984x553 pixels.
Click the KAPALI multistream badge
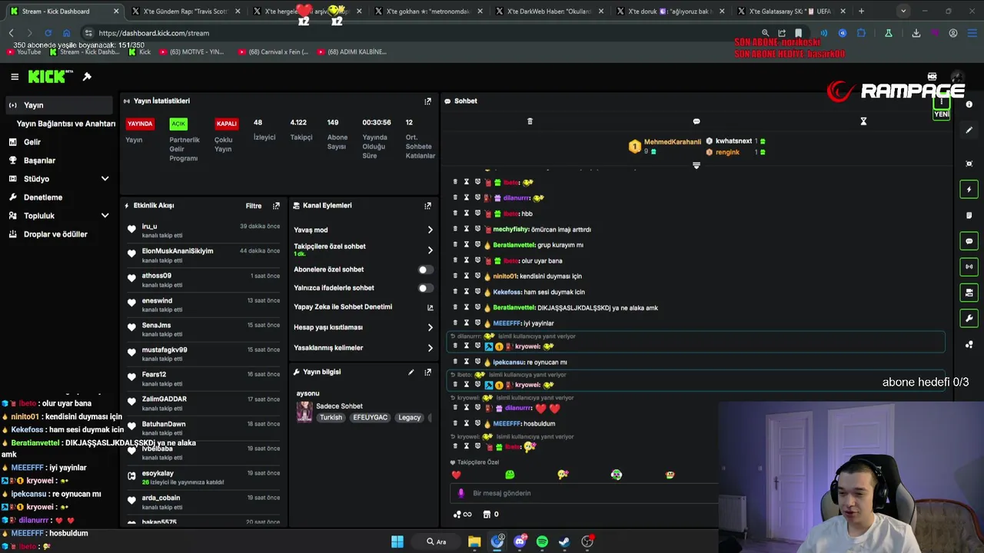(x=226, y=124)
